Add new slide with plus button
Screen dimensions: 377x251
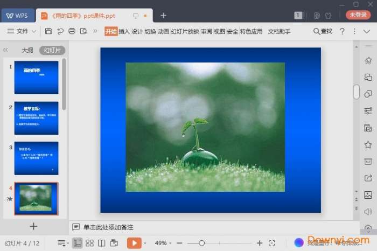pos(33,226)
